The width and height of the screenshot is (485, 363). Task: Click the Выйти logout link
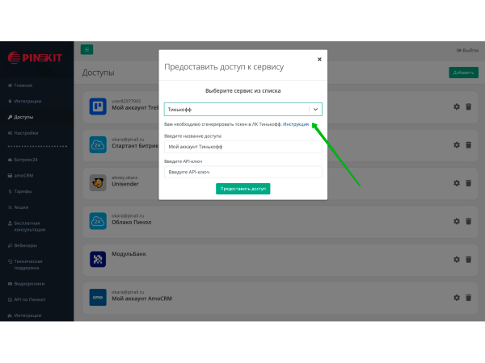[x=467, y=50]
